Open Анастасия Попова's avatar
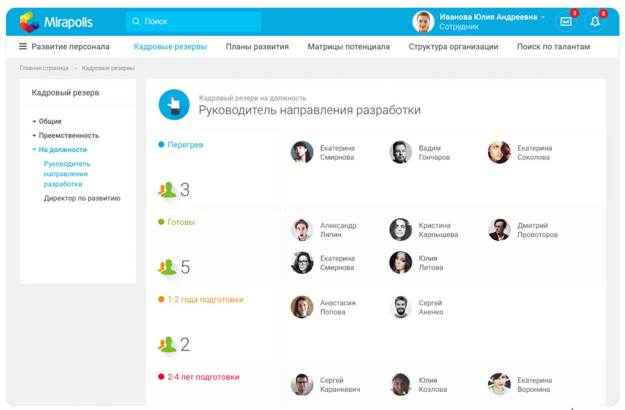Image resolution: width=625 pixels, height=410 pixels. pos(302,307)
